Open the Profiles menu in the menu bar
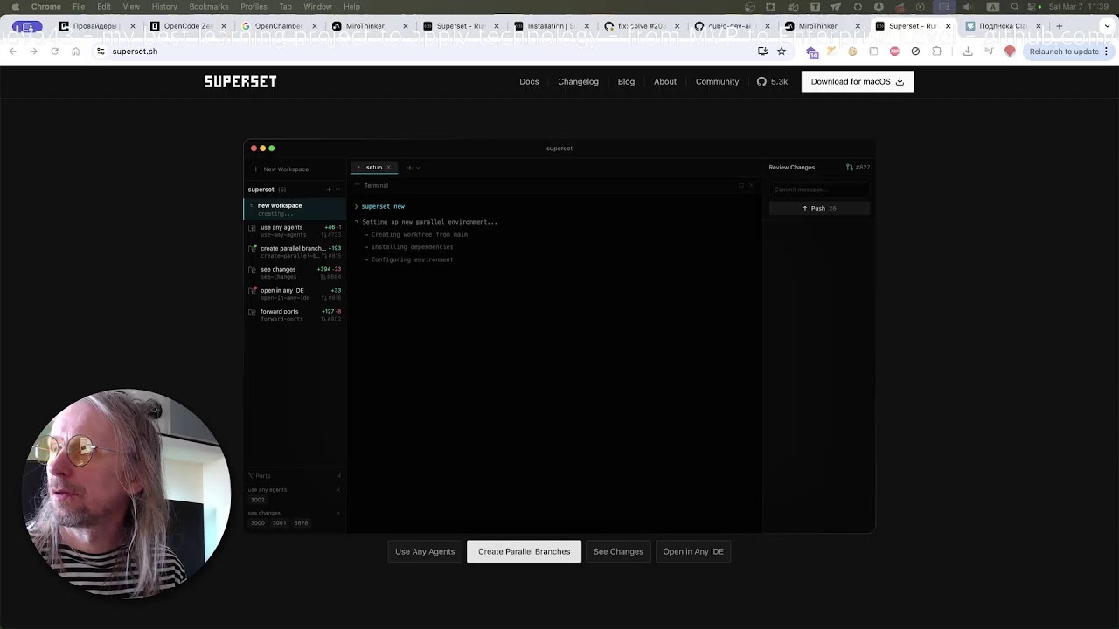This screenshot has height=629, width=1119. tap(254, 7)
